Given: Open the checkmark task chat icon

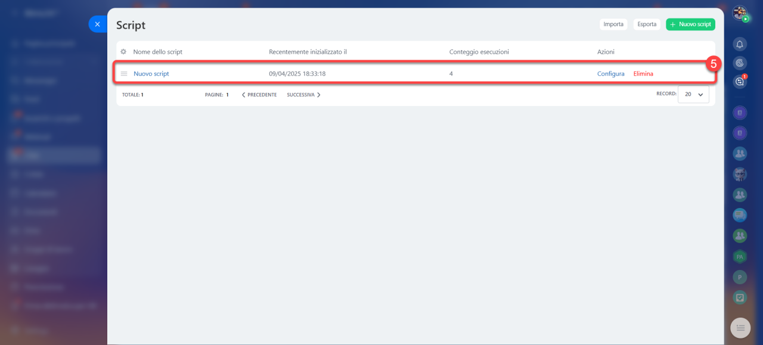Looking at the screenshot, I should point(740,297).
